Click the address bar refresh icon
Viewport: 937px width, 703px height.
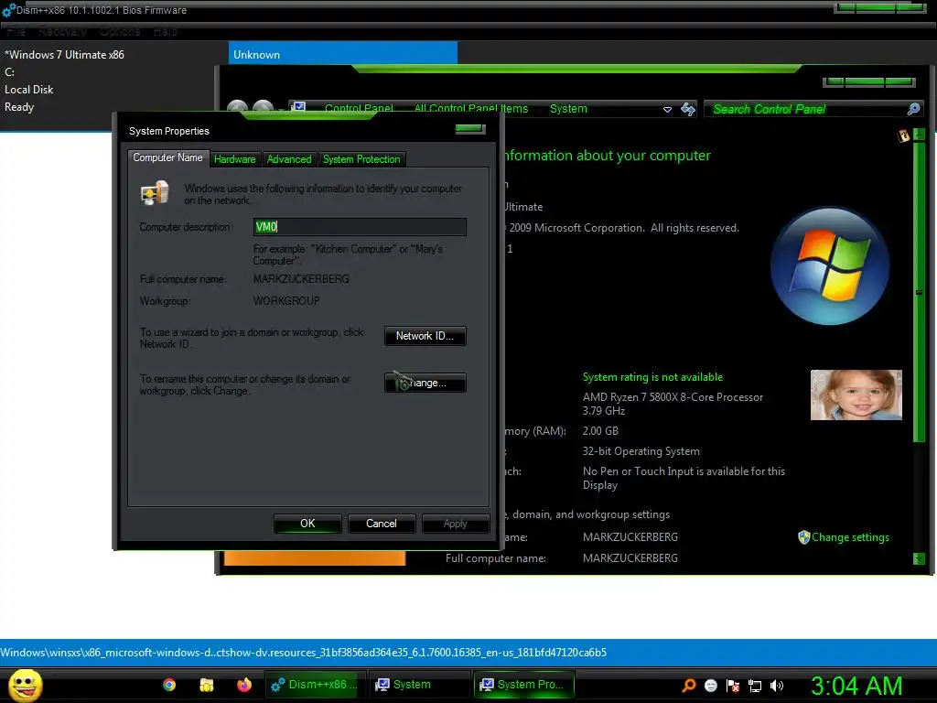(x=688, y=109)
